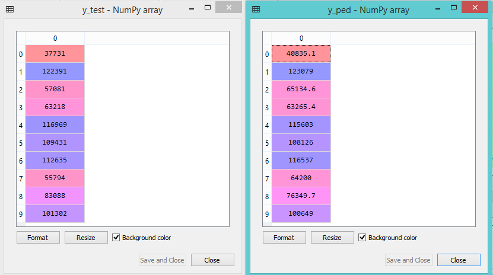Click Save and Close in y_ped window
Screen dimensions: 493x275
[x=408, y=260]
